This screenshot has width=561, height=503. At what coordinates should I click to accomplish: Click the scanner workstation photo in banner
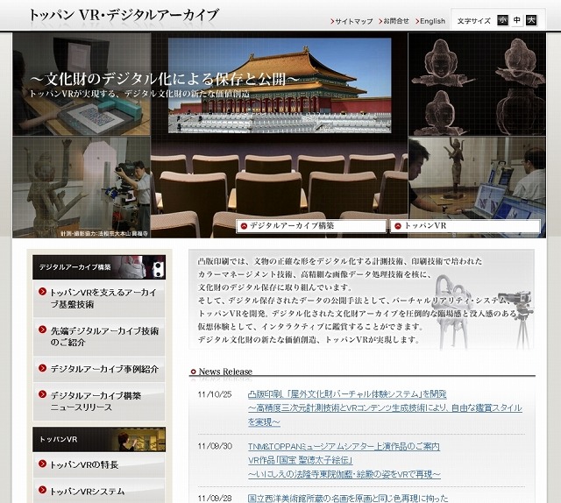(x=82, y=84)
